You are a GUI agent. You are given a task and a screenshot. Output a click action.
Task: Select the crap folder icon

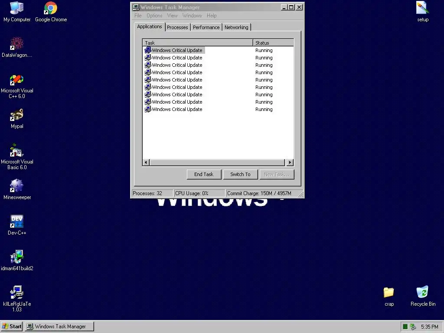tap(389, 296)
